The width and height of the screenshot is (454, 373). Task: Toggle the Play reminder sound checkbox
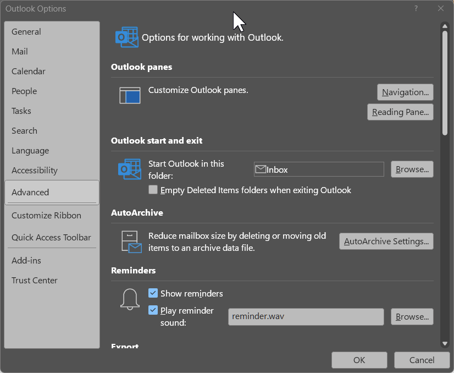coord(153,310)
